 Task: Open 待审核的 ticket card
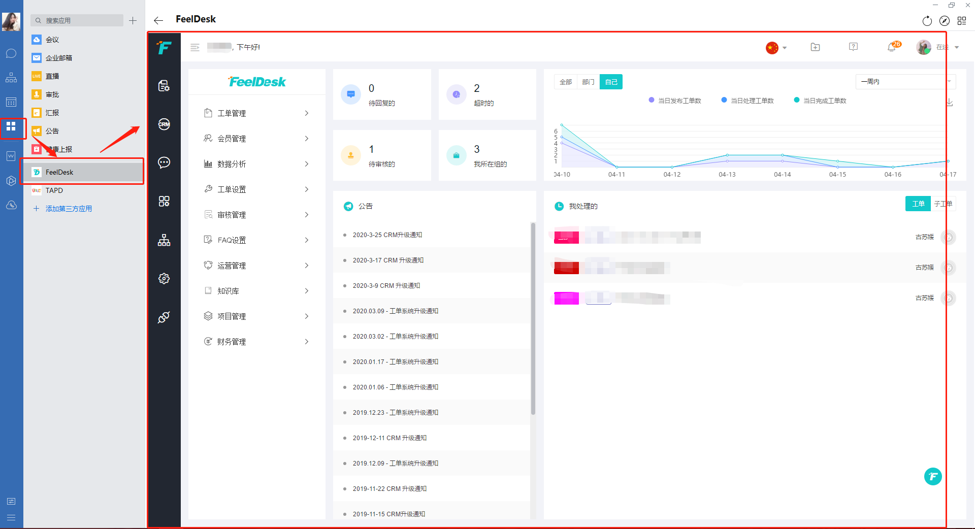point(382,155)
